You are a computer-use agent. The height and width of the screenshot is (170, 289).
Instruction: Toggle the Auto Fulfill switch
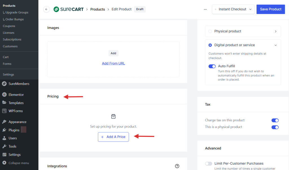pos(212,66)
